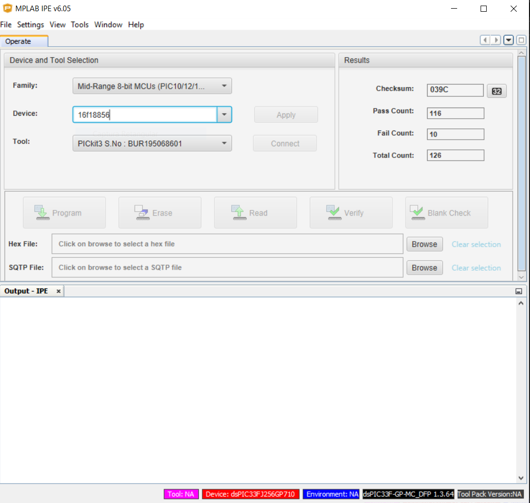Click the 'Tool Pack Version:NA' status text

coord(490,494)
